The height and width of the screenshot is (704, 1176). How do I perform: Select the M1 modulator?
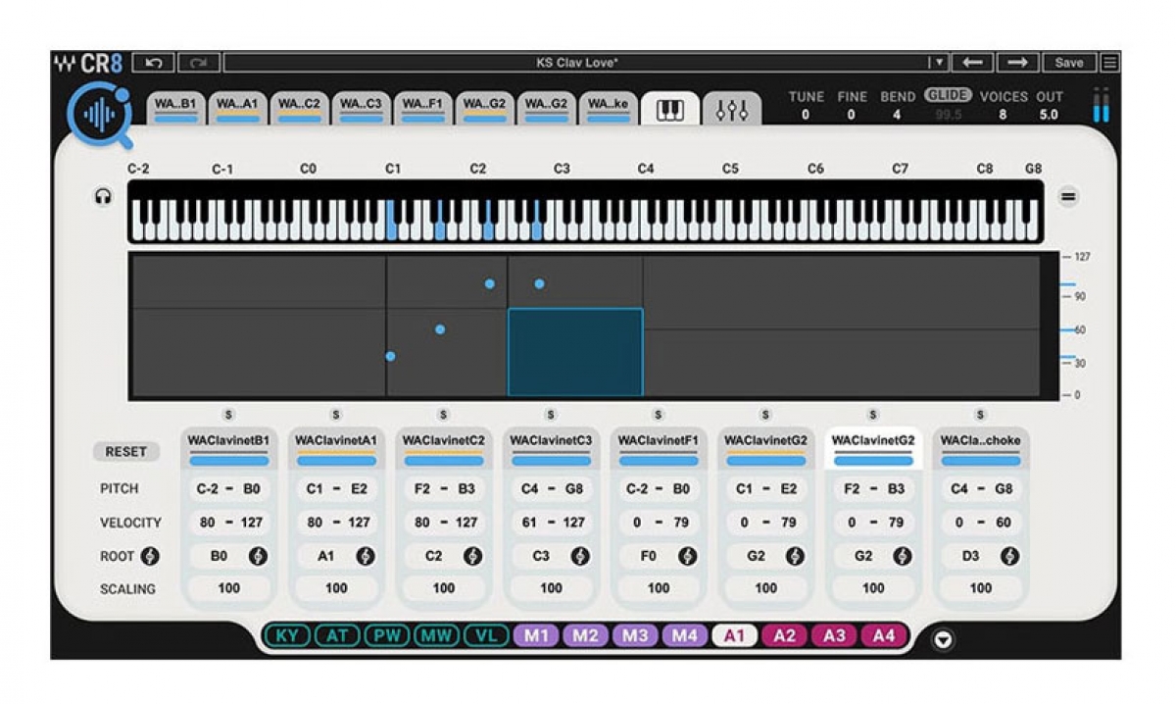pos(536,635)
